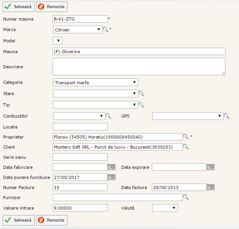Click the top Salvează button
The height and width of the screenshot is (229, 239).
click(19, 7)
